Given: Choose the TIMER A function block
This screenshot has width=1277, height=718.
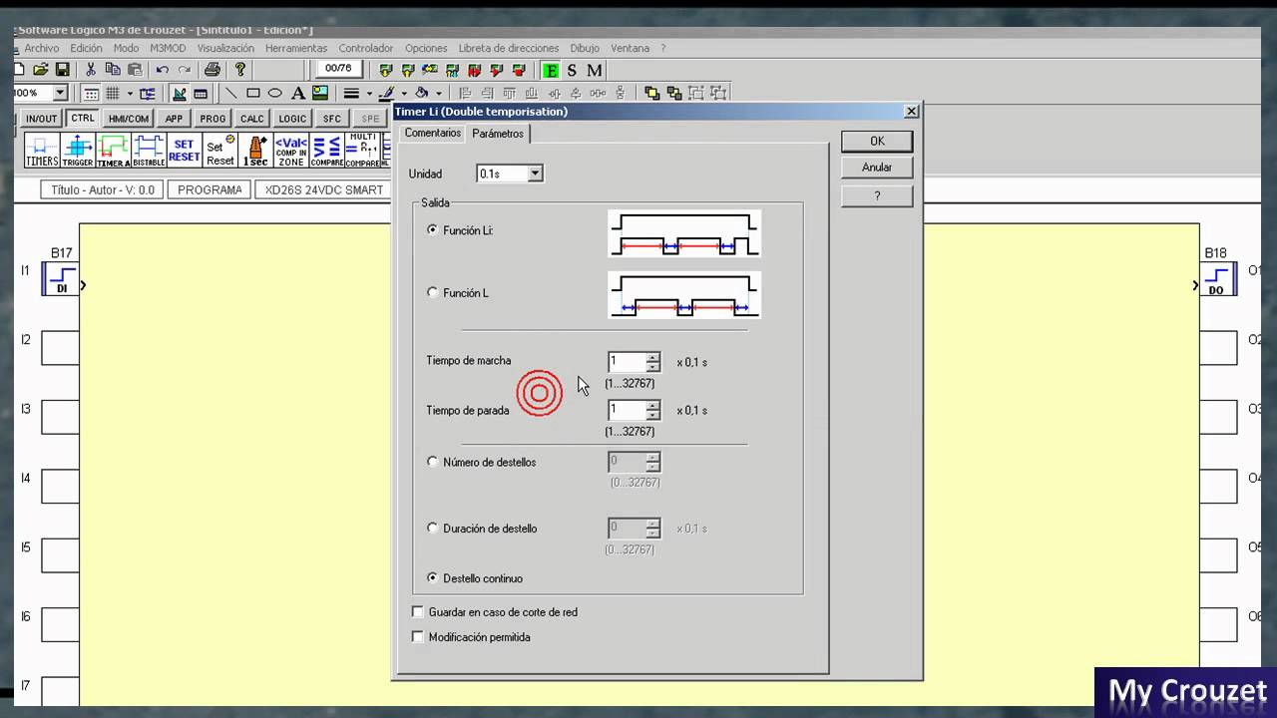Looking at the screenshot, I should coord(113,151).
